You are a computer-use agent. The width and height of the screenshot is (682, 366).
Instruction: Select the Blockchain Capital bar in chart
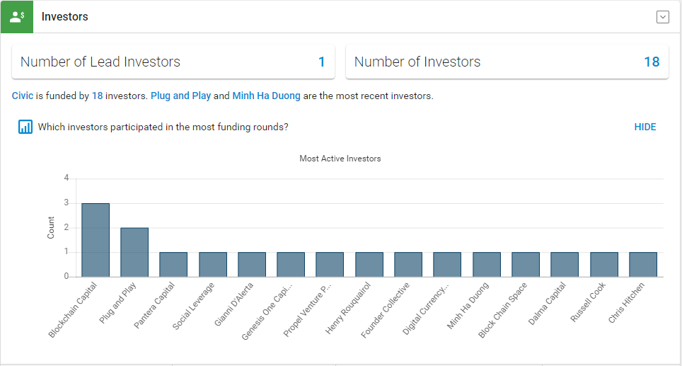pyautogui.click(x=96, y=240)
